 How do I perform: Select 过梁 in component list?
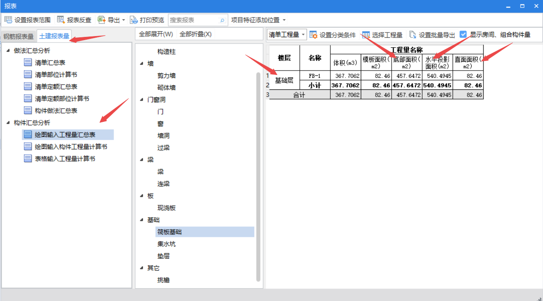(x=164, y=147)
